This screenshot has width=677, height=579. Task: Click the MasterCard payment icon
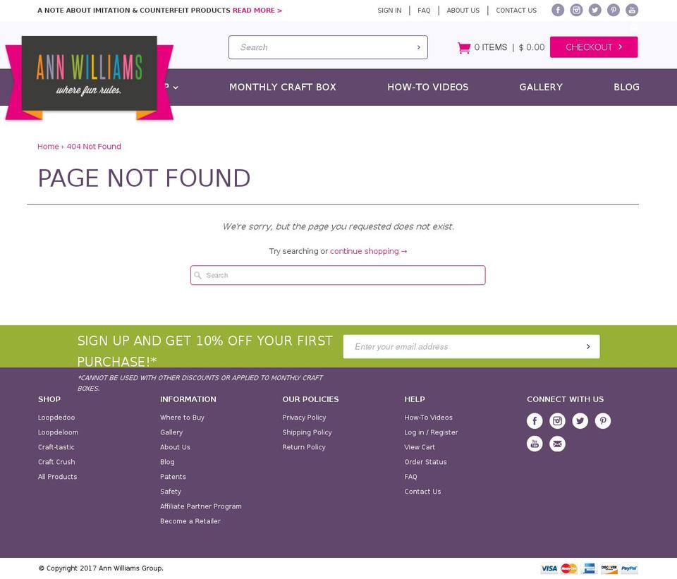point(569,568)
